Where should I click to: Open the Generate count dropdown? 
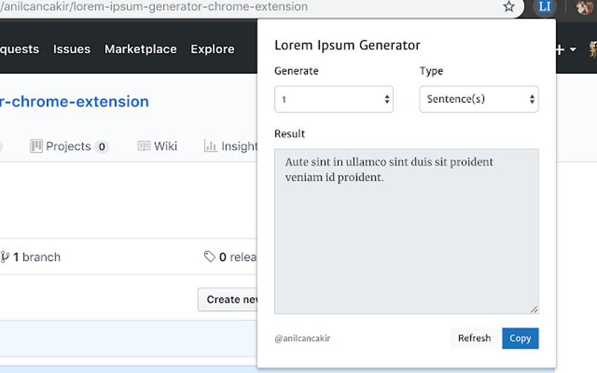click(x=334, y=99)
